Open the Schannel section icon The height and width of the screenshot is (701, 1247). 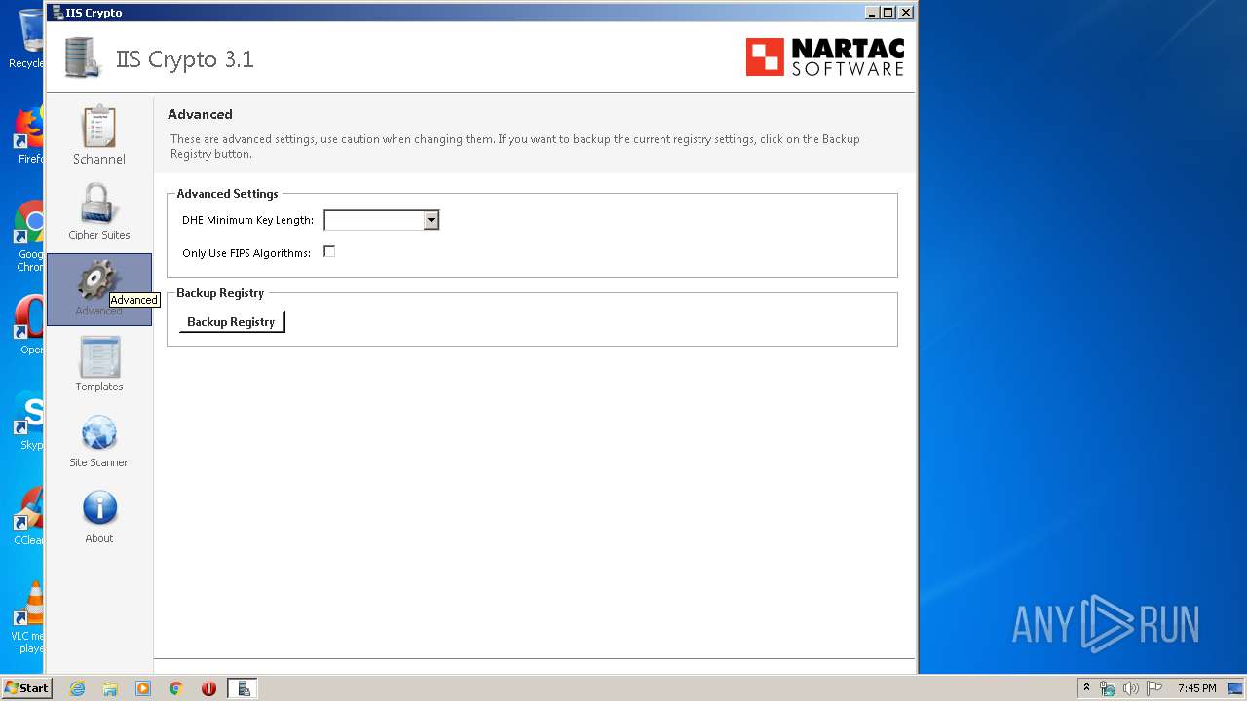tap(98, 128)
